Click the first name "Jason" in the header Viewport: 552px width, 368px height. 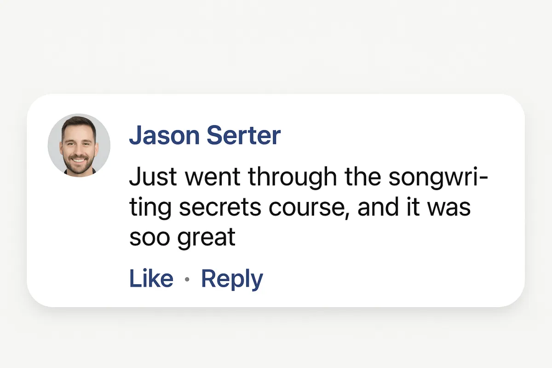tap(164, 136)
